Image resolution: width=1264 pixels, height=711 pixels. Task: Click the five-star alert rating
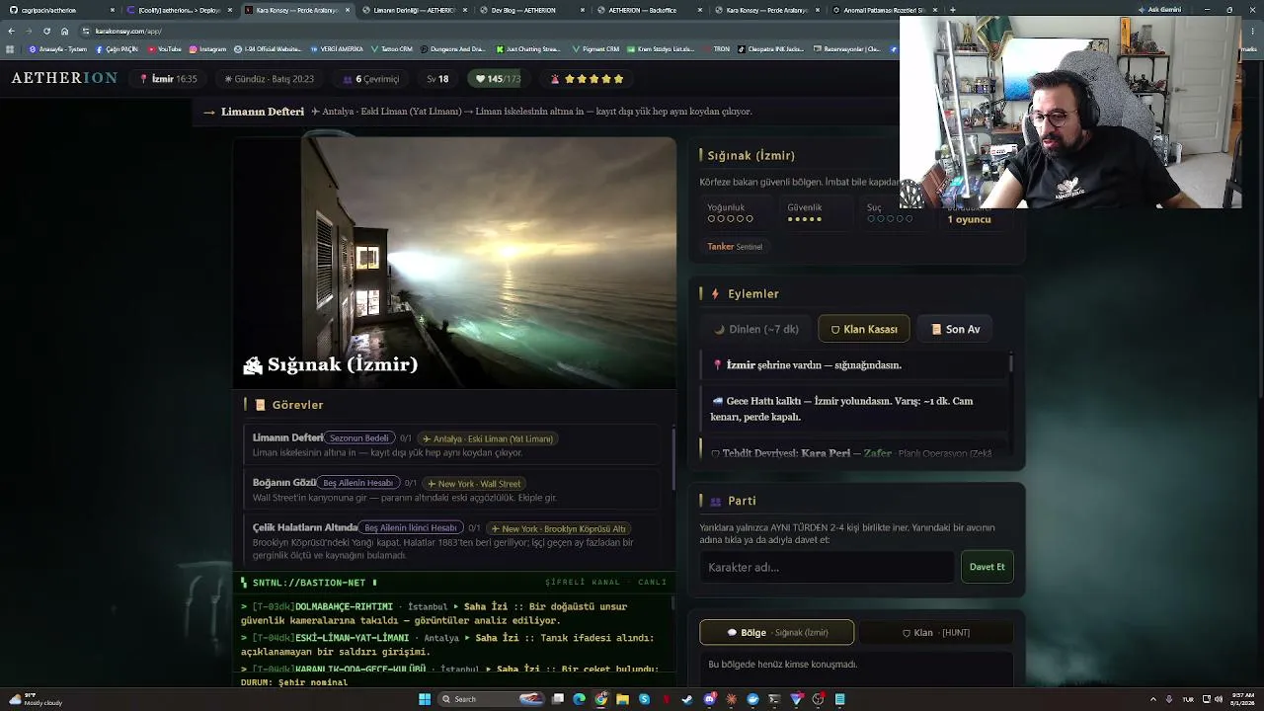click(x=588, y=79)
